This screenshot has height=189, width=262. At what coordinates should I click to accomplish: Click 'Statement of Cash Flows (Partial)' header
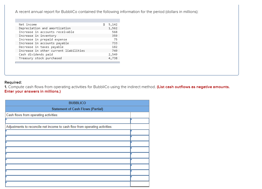[x=77, y=109]
